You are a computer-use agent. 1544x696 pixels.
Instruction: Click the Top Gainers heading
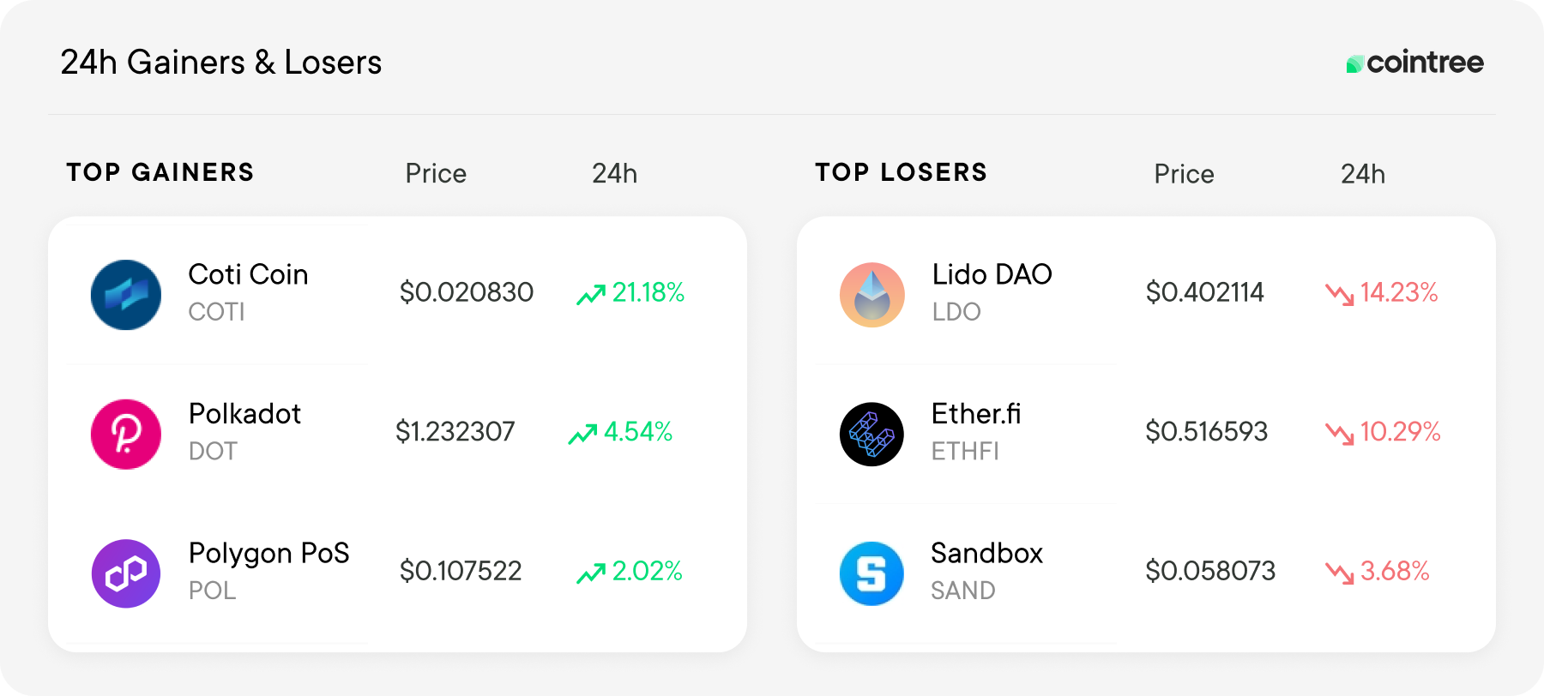pos(160,172)
